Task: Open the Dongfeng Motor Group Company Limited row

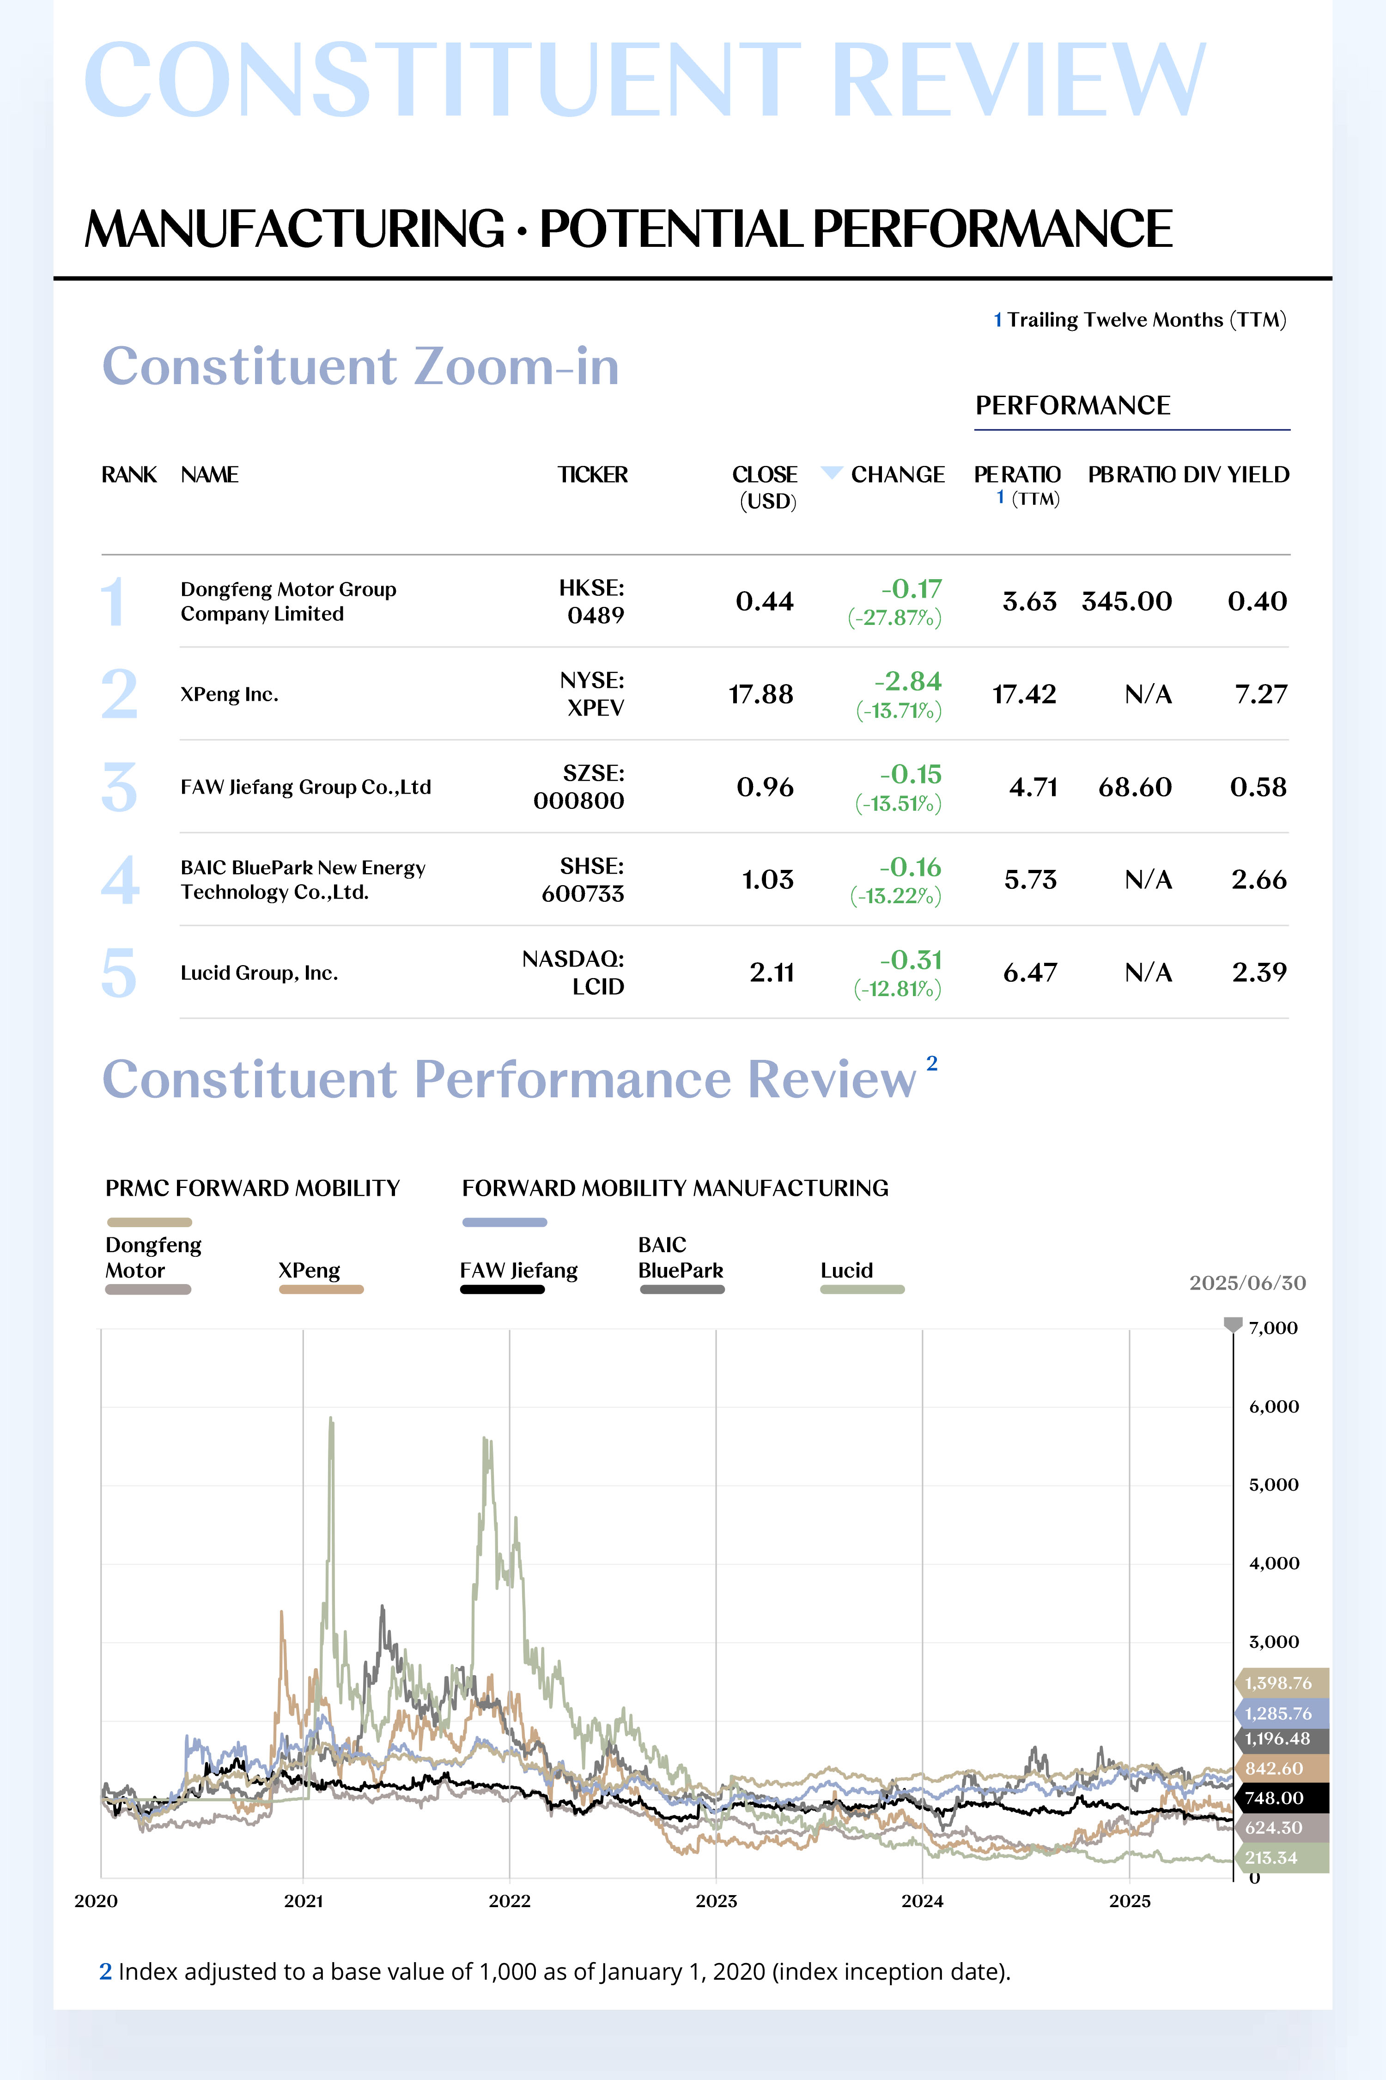Action: tap(695, 601)
